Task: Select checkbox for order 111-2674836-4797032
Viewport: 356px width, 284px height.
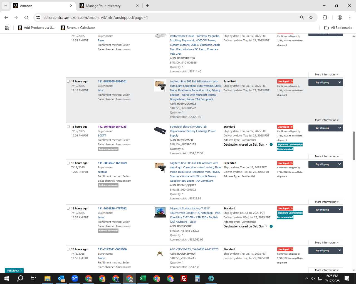Action: (x=68, y=208)
